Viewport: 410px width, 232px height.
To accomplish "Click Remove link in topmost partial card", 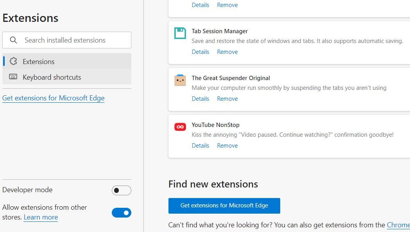I will (x=227, y=5).
